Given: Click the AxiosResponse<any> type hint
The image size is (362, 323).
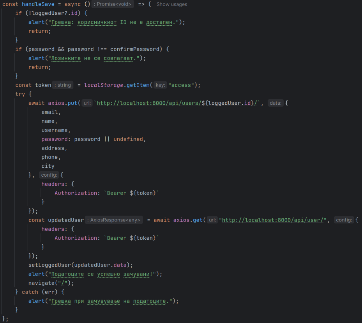Looking at the screenshot, I should click(x=114, y=220).
